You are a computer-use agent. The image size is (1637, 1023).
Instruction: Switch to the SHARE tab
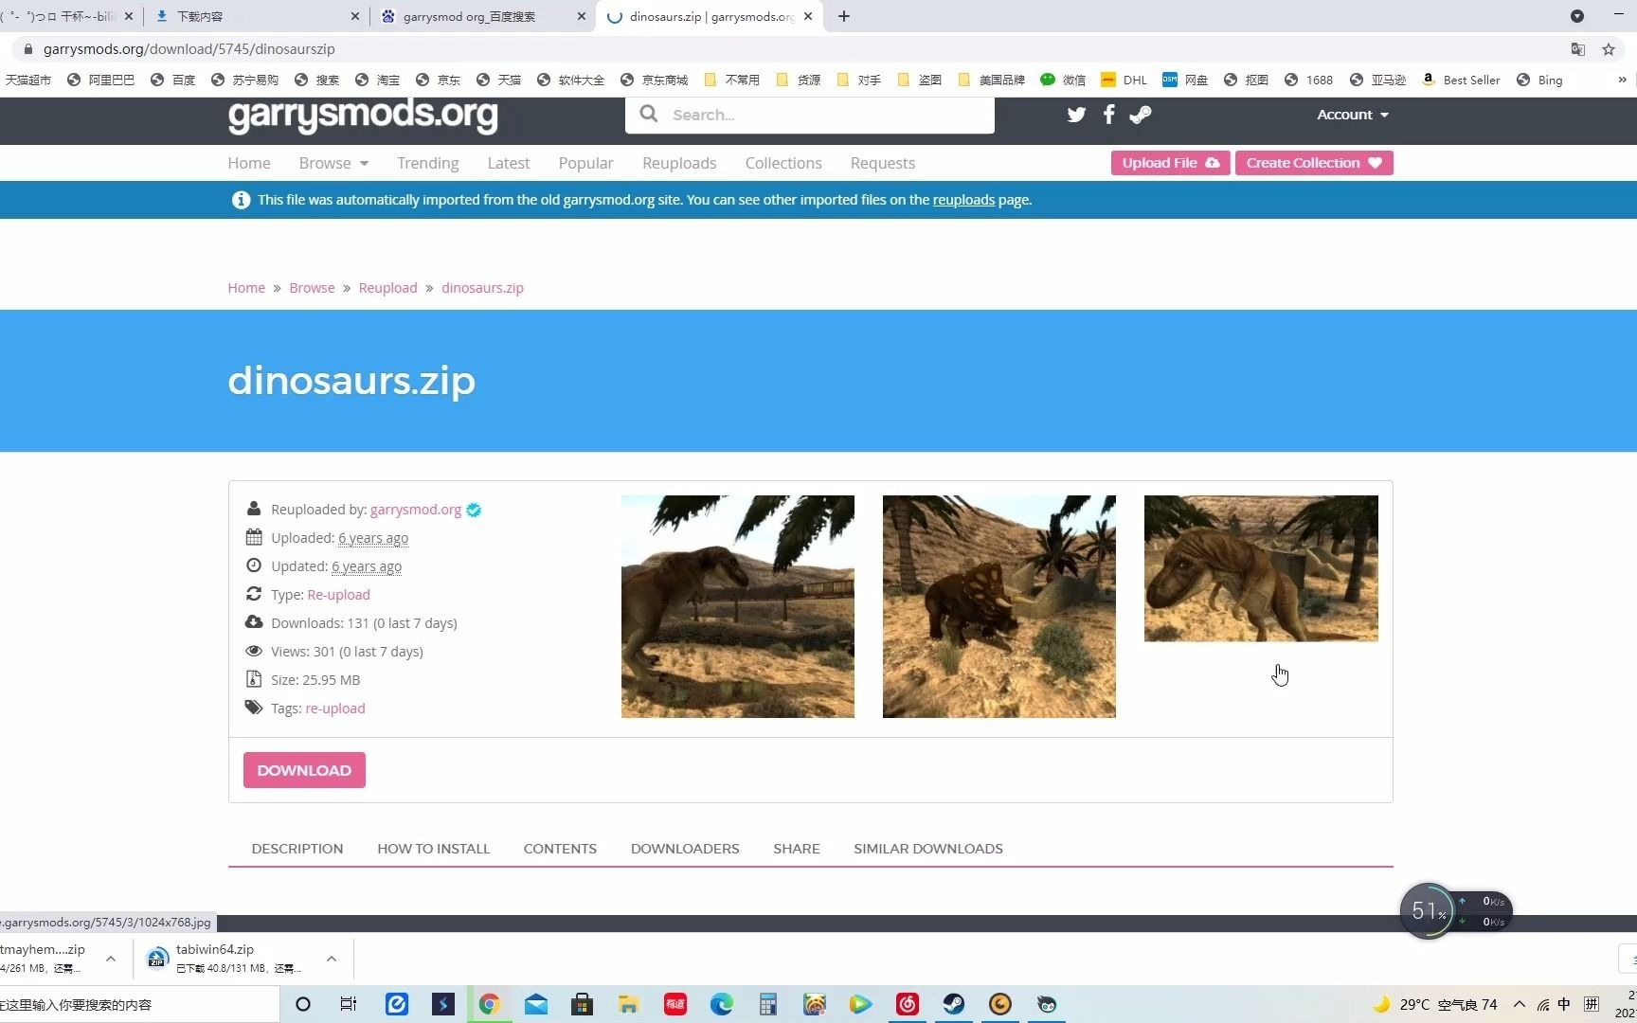pos(797,849)
